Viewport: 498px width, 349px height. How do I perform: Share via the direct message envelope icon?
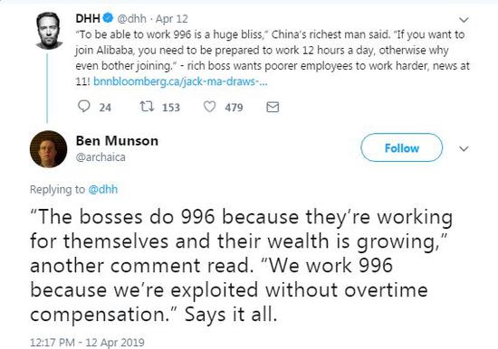point(273,108)
